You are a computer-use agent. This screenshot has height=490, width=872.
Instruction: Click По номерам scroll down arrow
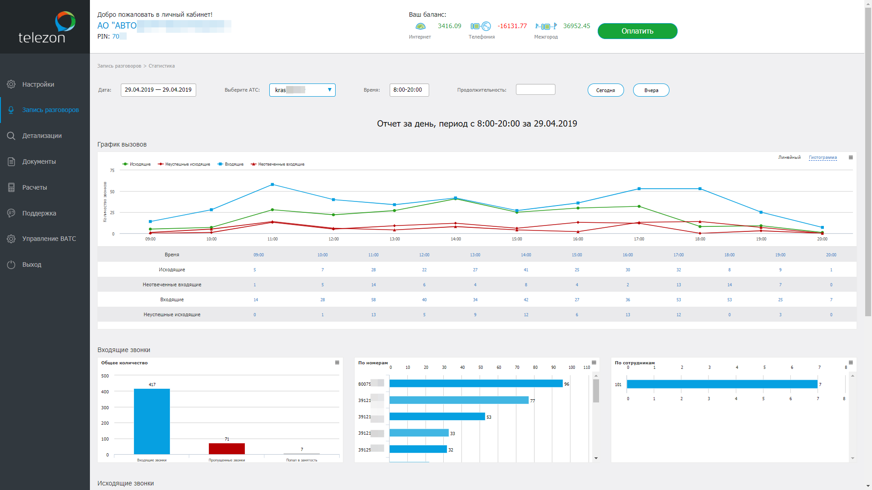pos(596,458)
